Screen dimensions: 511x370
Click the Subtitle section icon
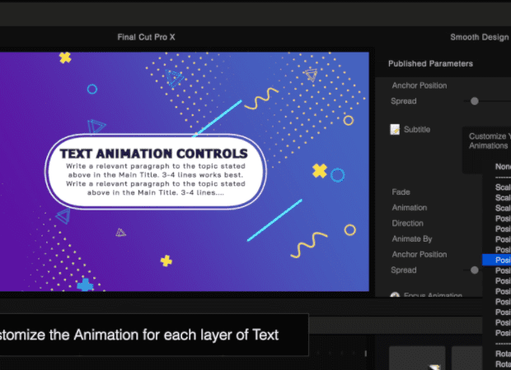click(395, 129)
